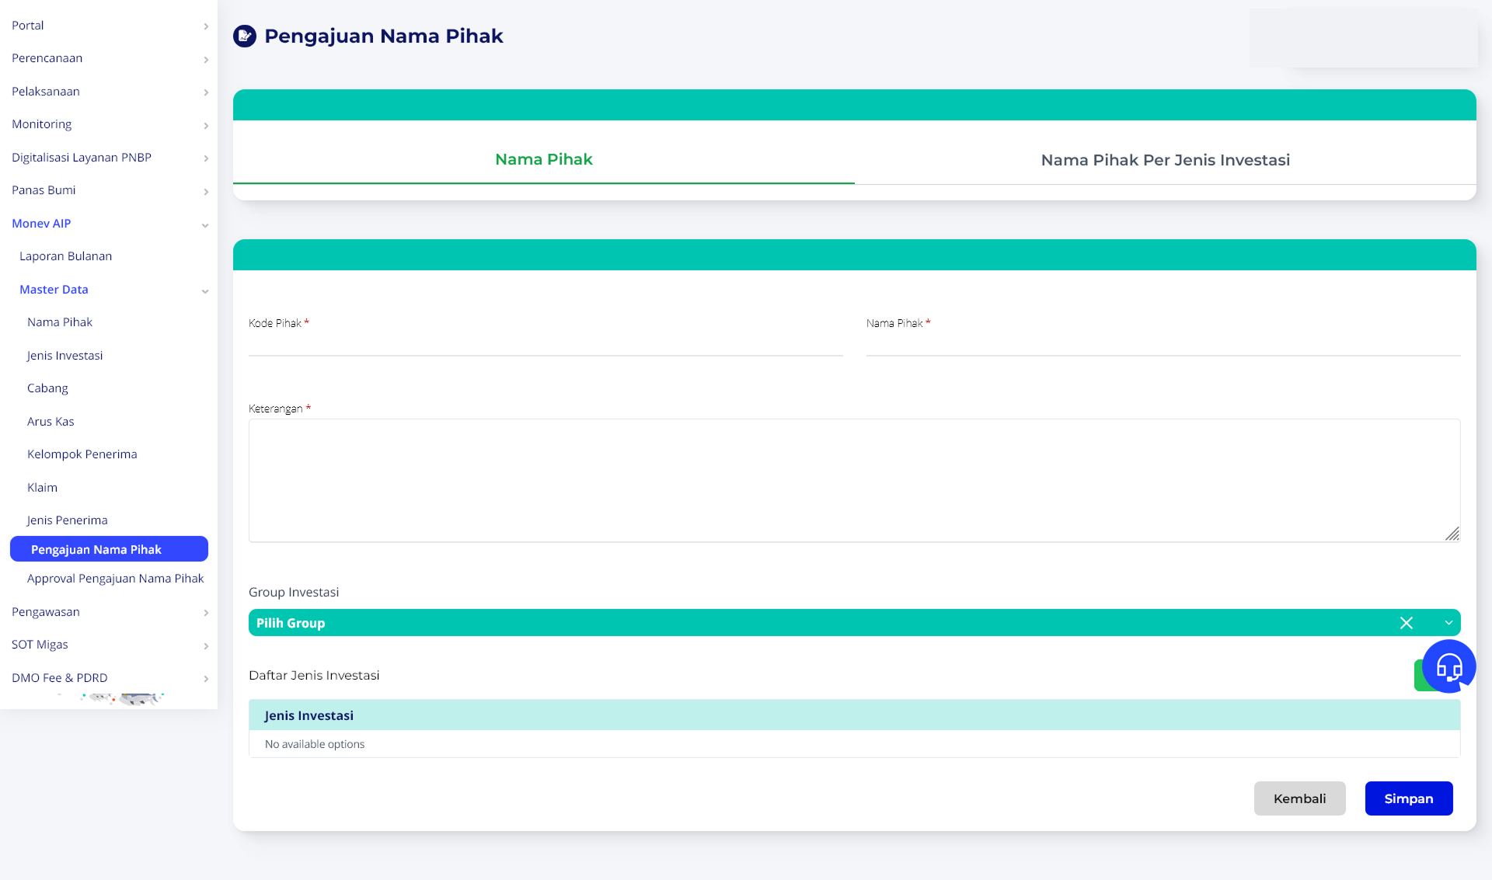Image resolution: width=1492 pixels, height=880 pixels.
Task: Open Kelompok Penerima in the sidebar
Action: tap(82, 454)
